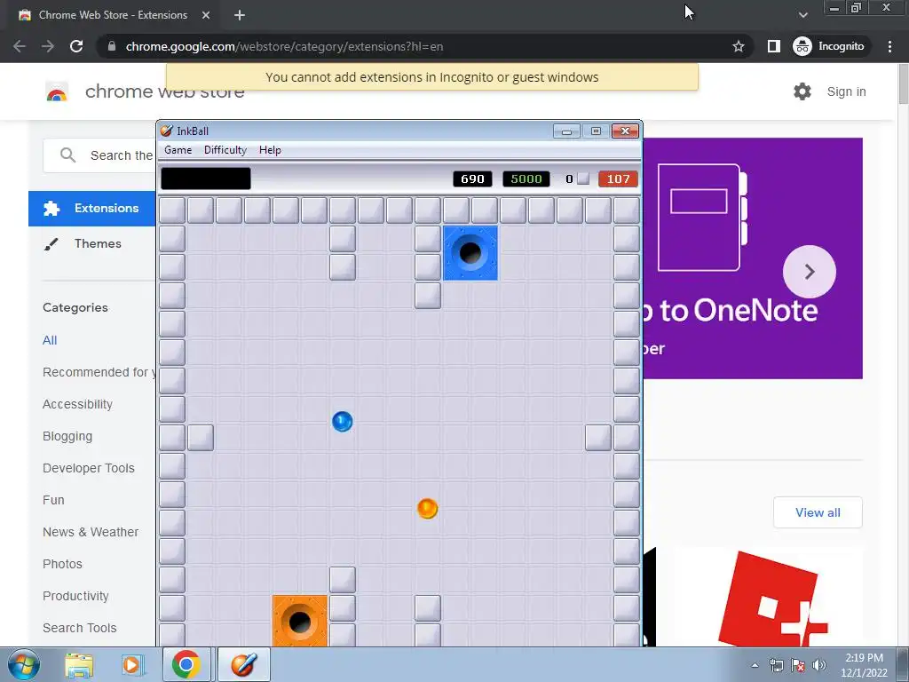Select the Productivity category
This screenshot has height=682, width=909.
coord(76,596)
